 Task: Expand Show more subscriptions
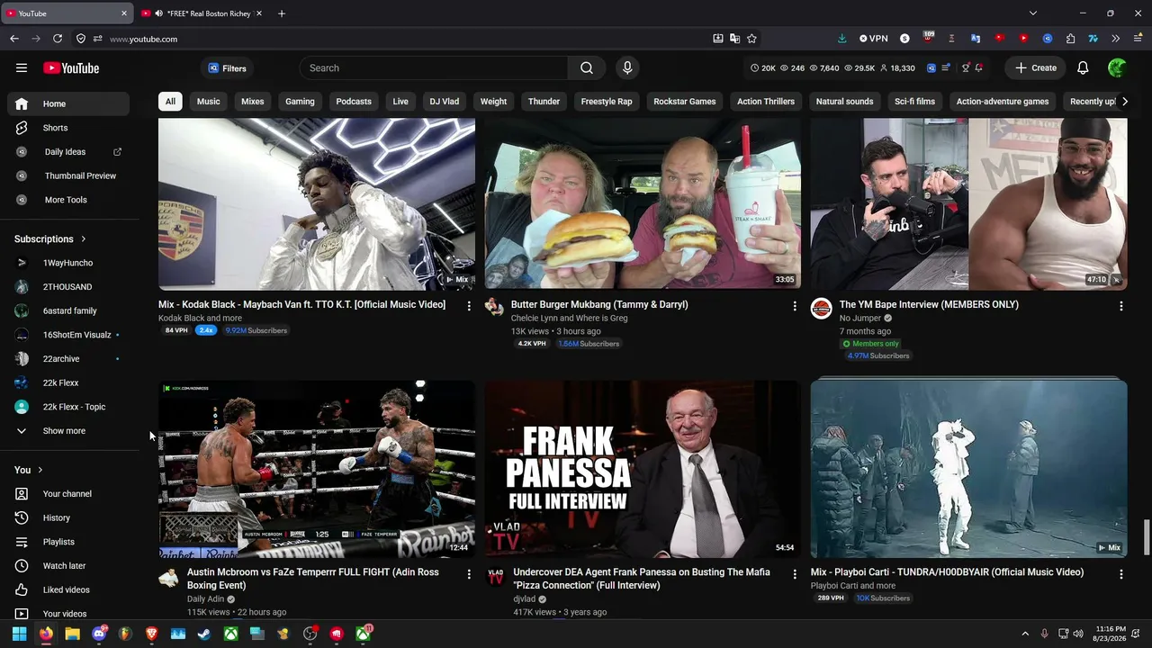(x=68, y=431)
